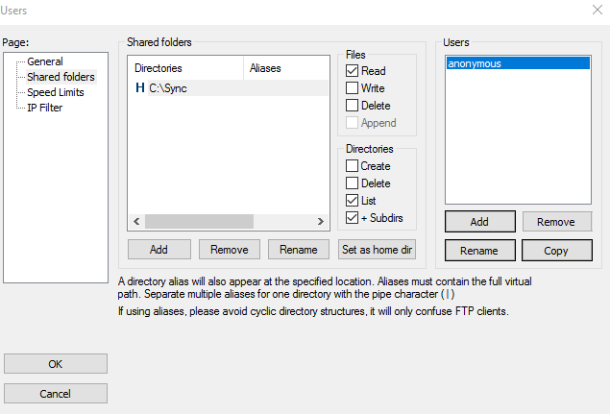Click Add button in Users panel
Image resolution: width=610 pixels, height=414 pixels.
[x=480, y=222]
